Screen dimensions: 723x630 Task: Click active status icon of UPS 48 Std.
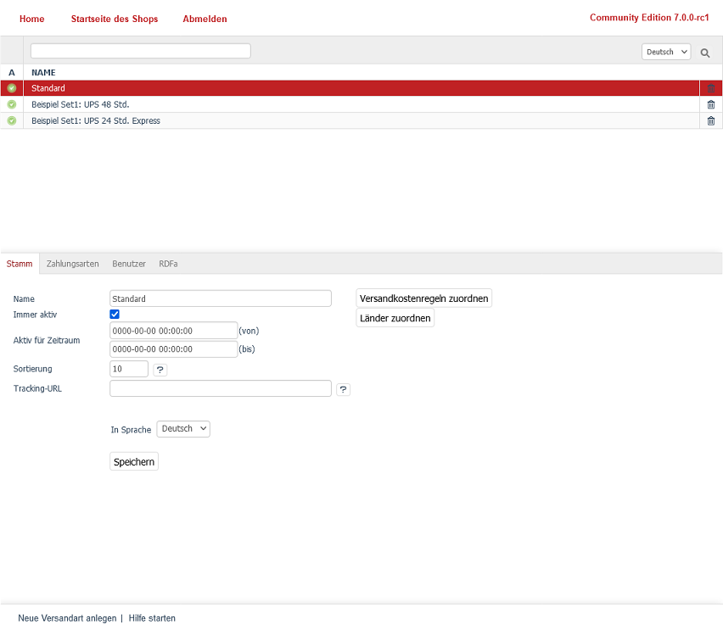click(12, 104)
